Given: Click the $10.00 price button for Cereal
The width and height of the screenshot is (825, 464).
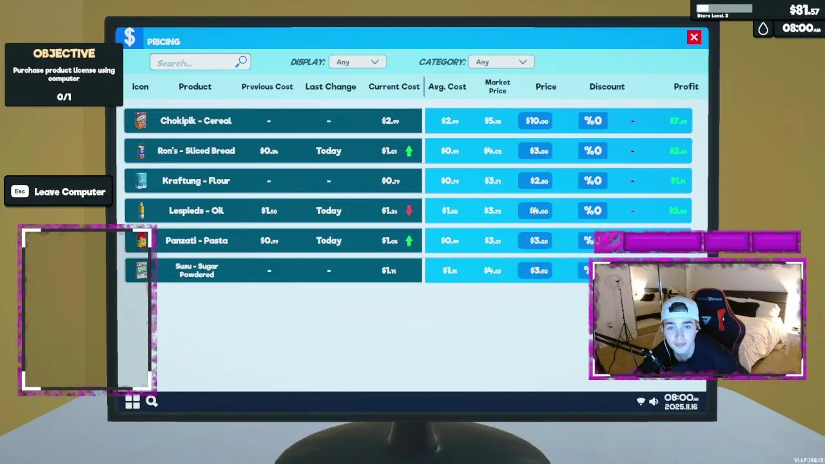Looking at the screenshot, I should tap(536, 121).
